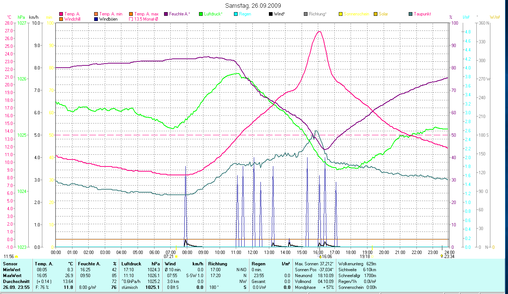Click the Wolkenunterg 629m entry

[357, 264]
